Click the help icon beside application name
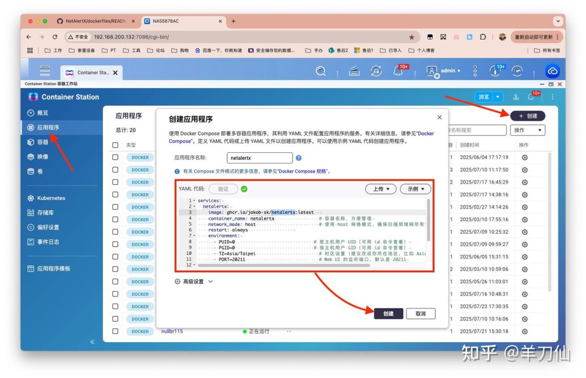Viewport: 586px width, 378px height. (298, 158)
